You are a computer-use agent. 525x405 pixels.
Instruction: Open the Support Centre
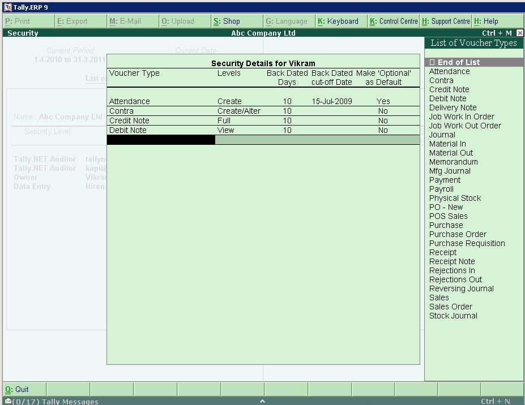pyautogui.click(x=447, y=21)
